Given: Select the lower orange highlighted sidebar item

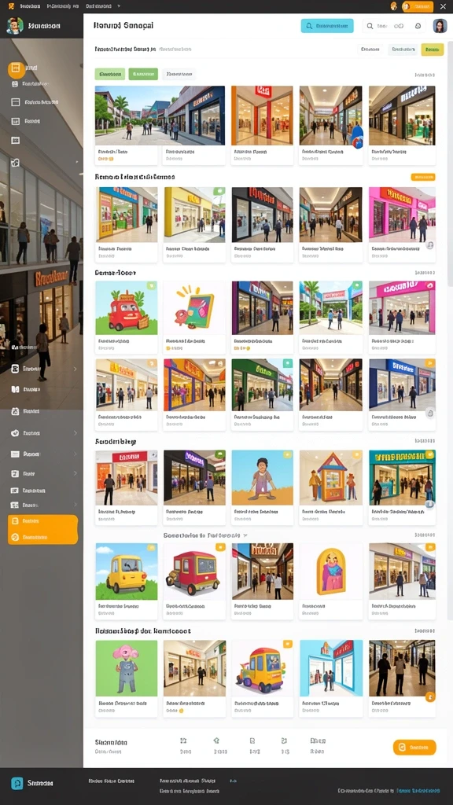Looking at the screenshot, I should point(42,537).
